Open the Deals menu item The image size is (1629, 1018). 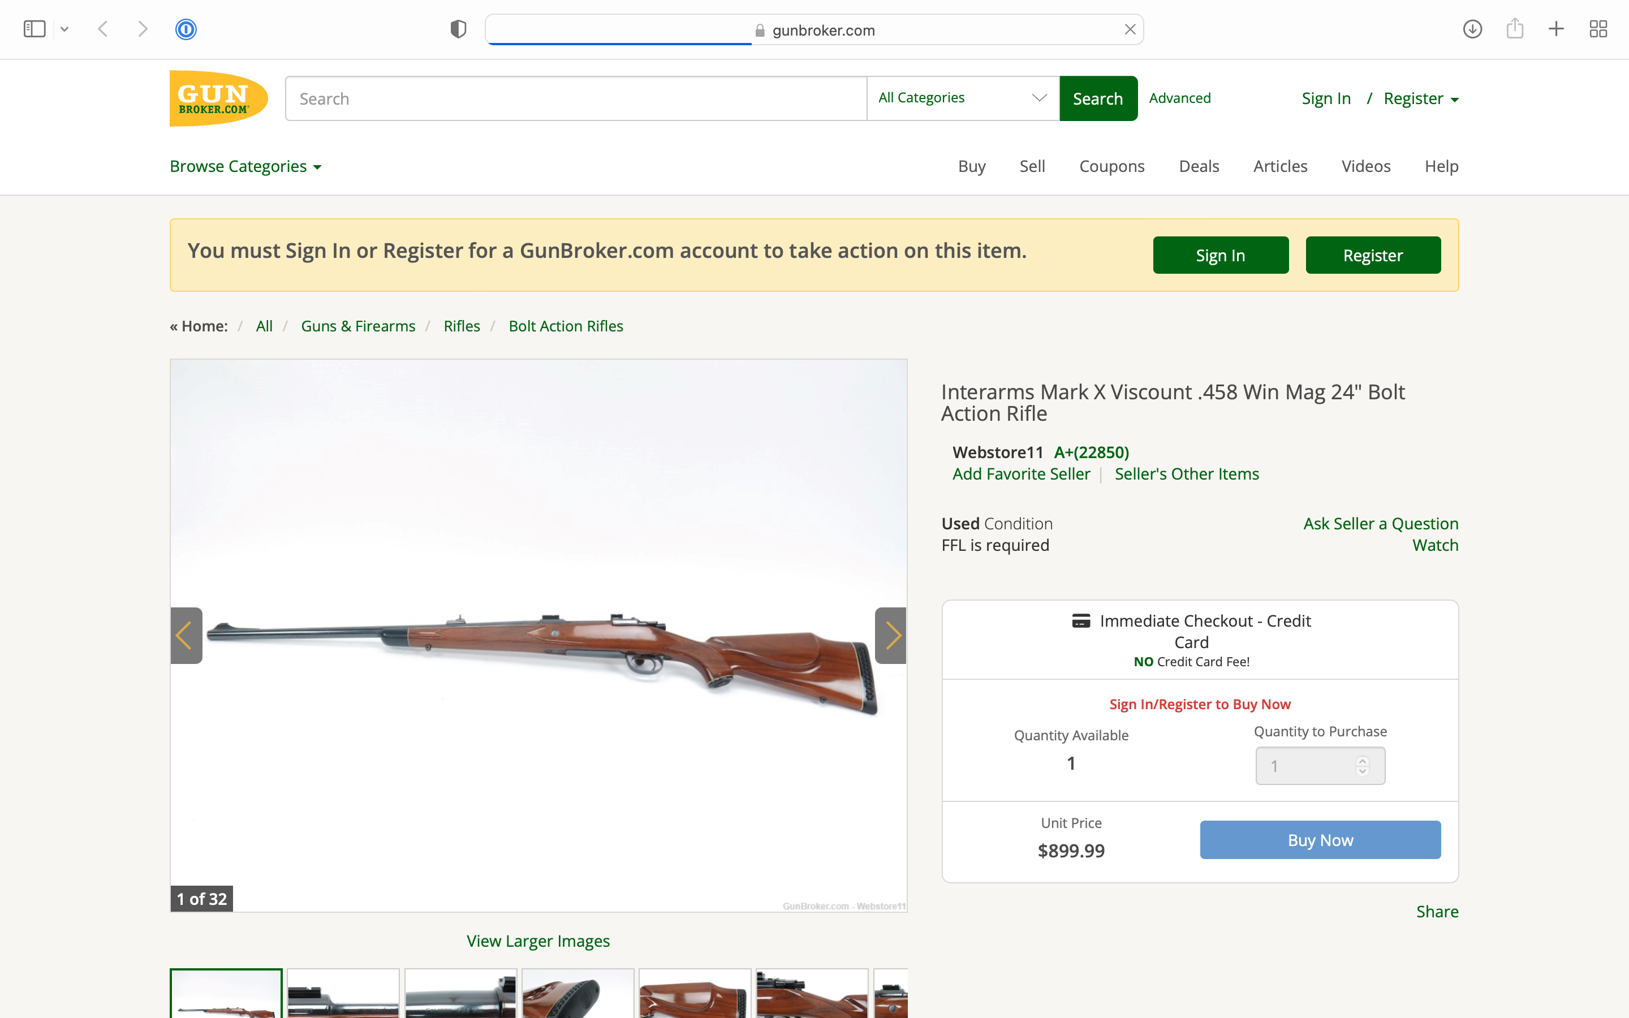point(1199,166)
